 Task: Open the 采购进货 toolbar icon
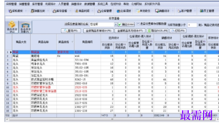coord(16,11)
